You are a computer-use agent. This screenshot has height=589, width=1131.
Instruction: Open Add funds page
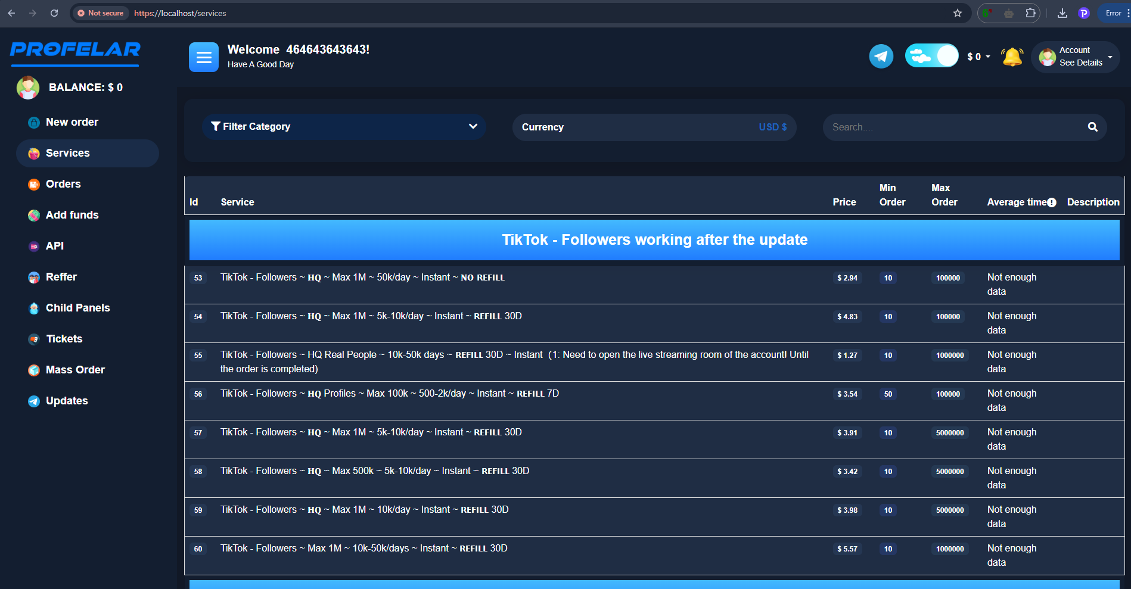[x=72, y=215]
